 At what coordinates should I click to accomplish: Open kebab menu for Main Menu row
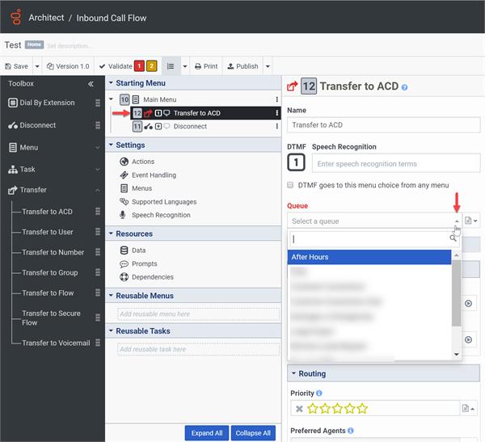tap(276, 99)
